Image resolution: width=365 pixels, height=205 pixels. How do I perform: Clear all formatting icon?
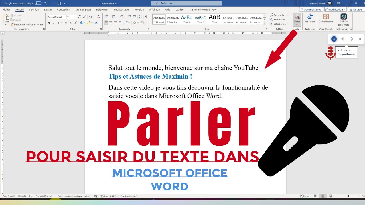[x=99, y=17]
